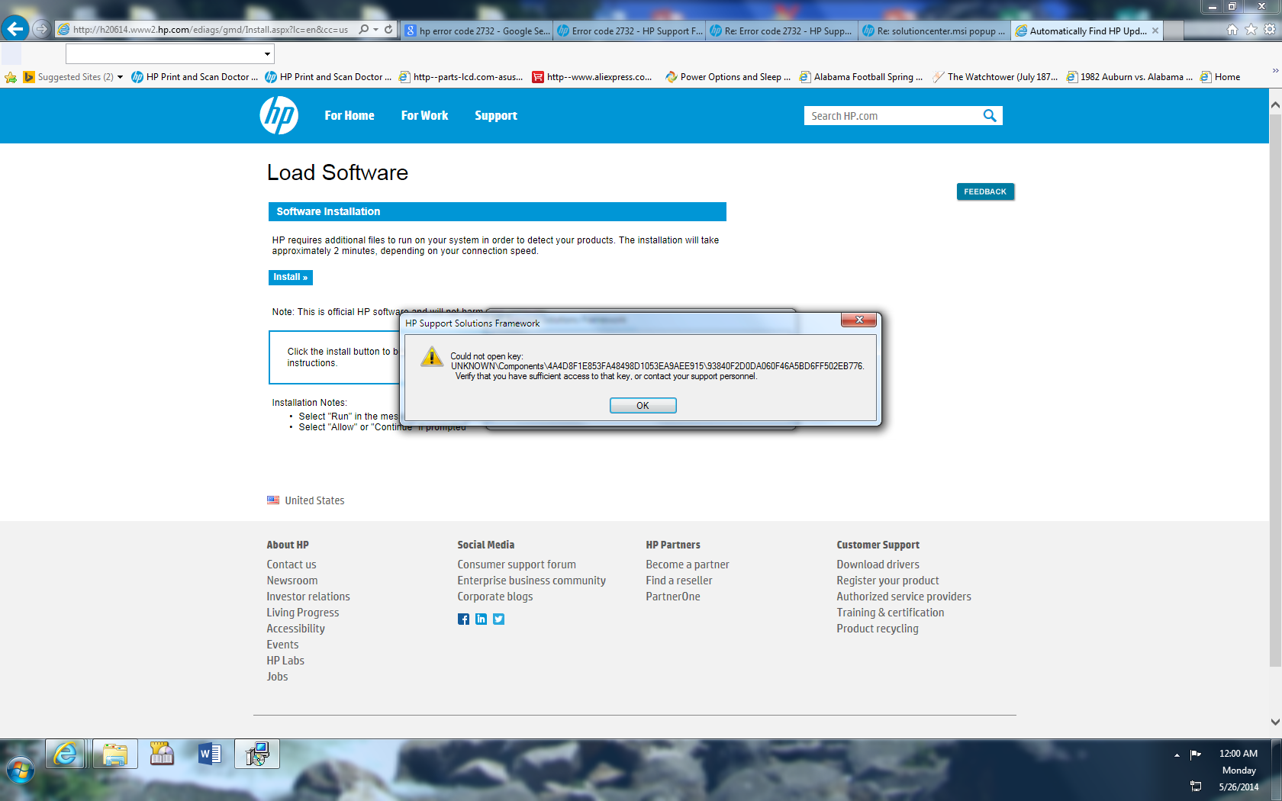This screenshot has width=1282, height=801.
Task: Open the browser Home icon
Action: click(1232, 30)
